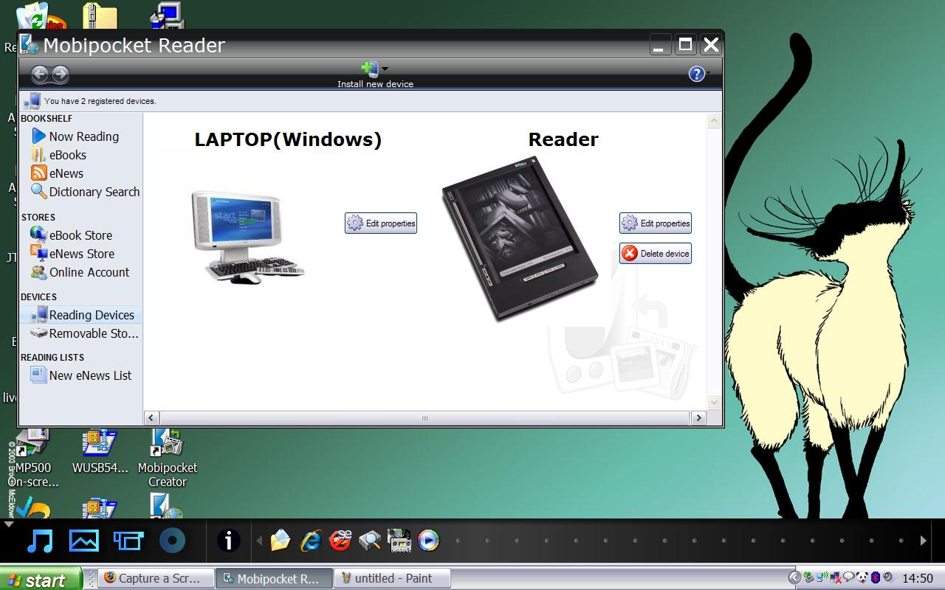Switch to untitled - Paint taskbar button
The width and height of the screenshot is (945, 590).
(393, 578)
